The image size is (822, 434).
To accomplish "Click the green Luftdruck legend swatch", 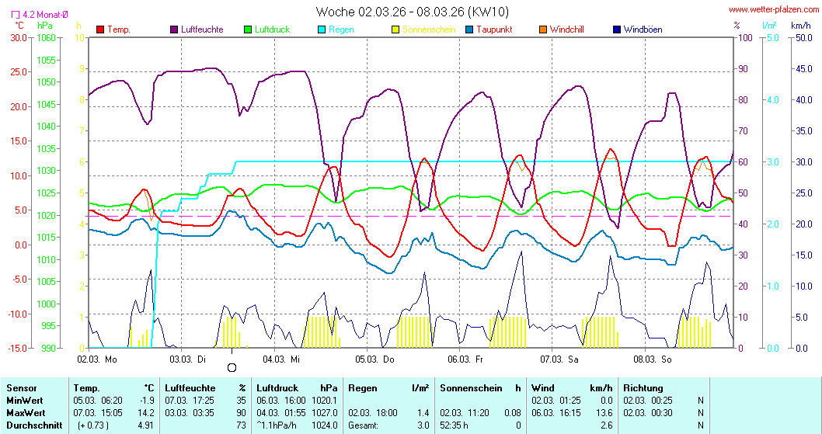I will tap(248, 30).
